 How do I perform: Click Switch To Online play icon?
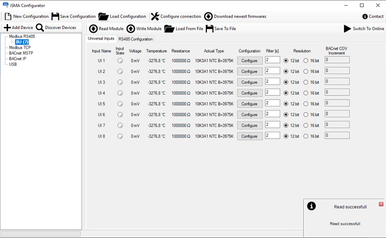347,29
